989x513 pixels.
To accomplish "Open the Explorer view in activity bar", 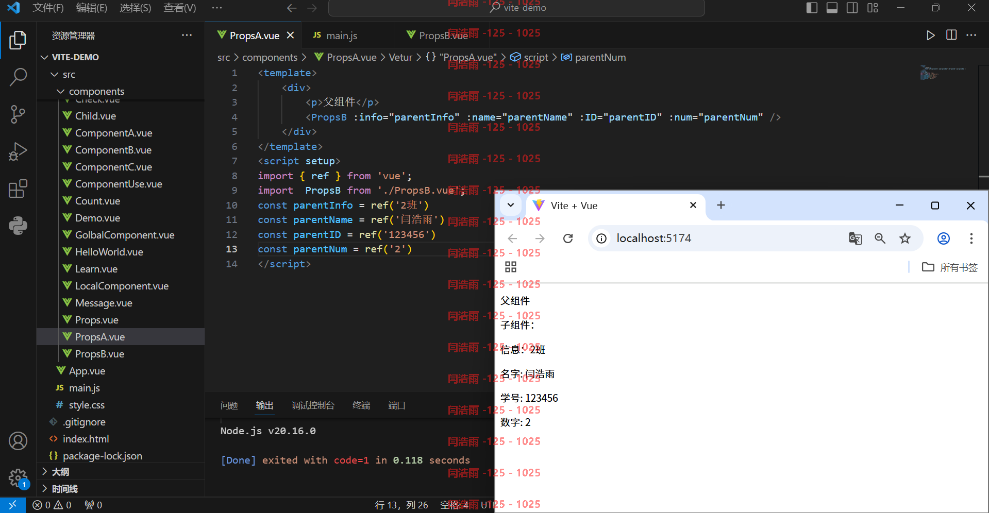I will 18,40.
